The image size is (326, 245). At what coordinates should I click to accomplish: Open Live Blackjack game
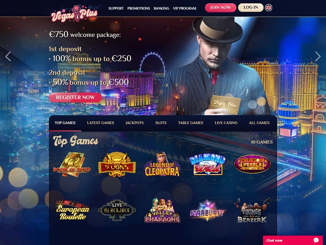(117, 210)
